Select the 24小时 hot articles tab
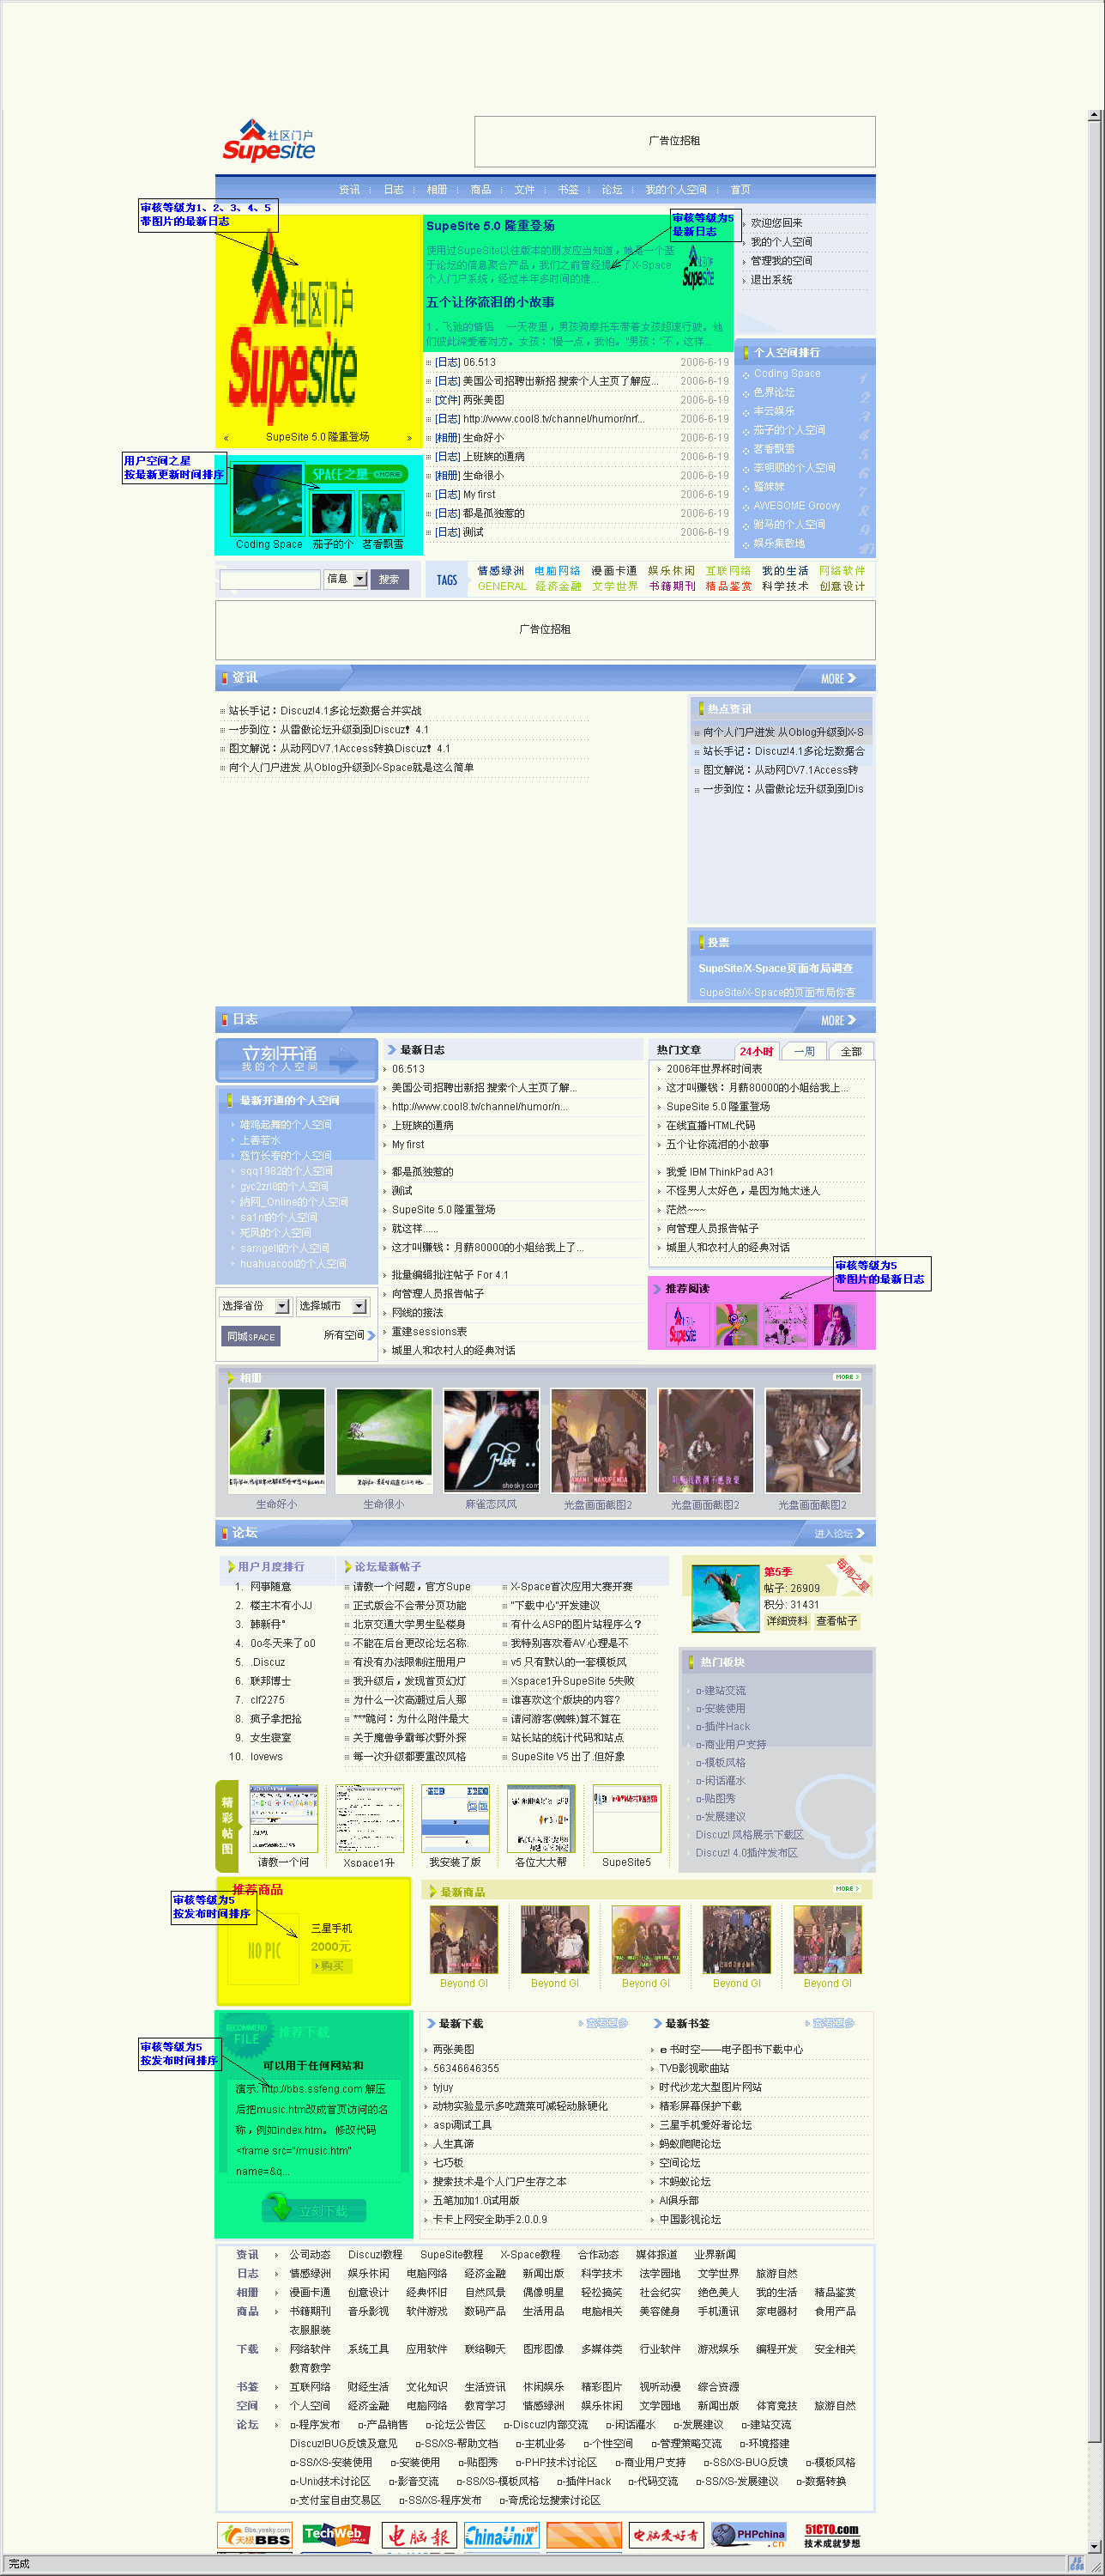The height and width of the screenshot is (2576, 1105). pyautogui.click(x=758, y=1051)
